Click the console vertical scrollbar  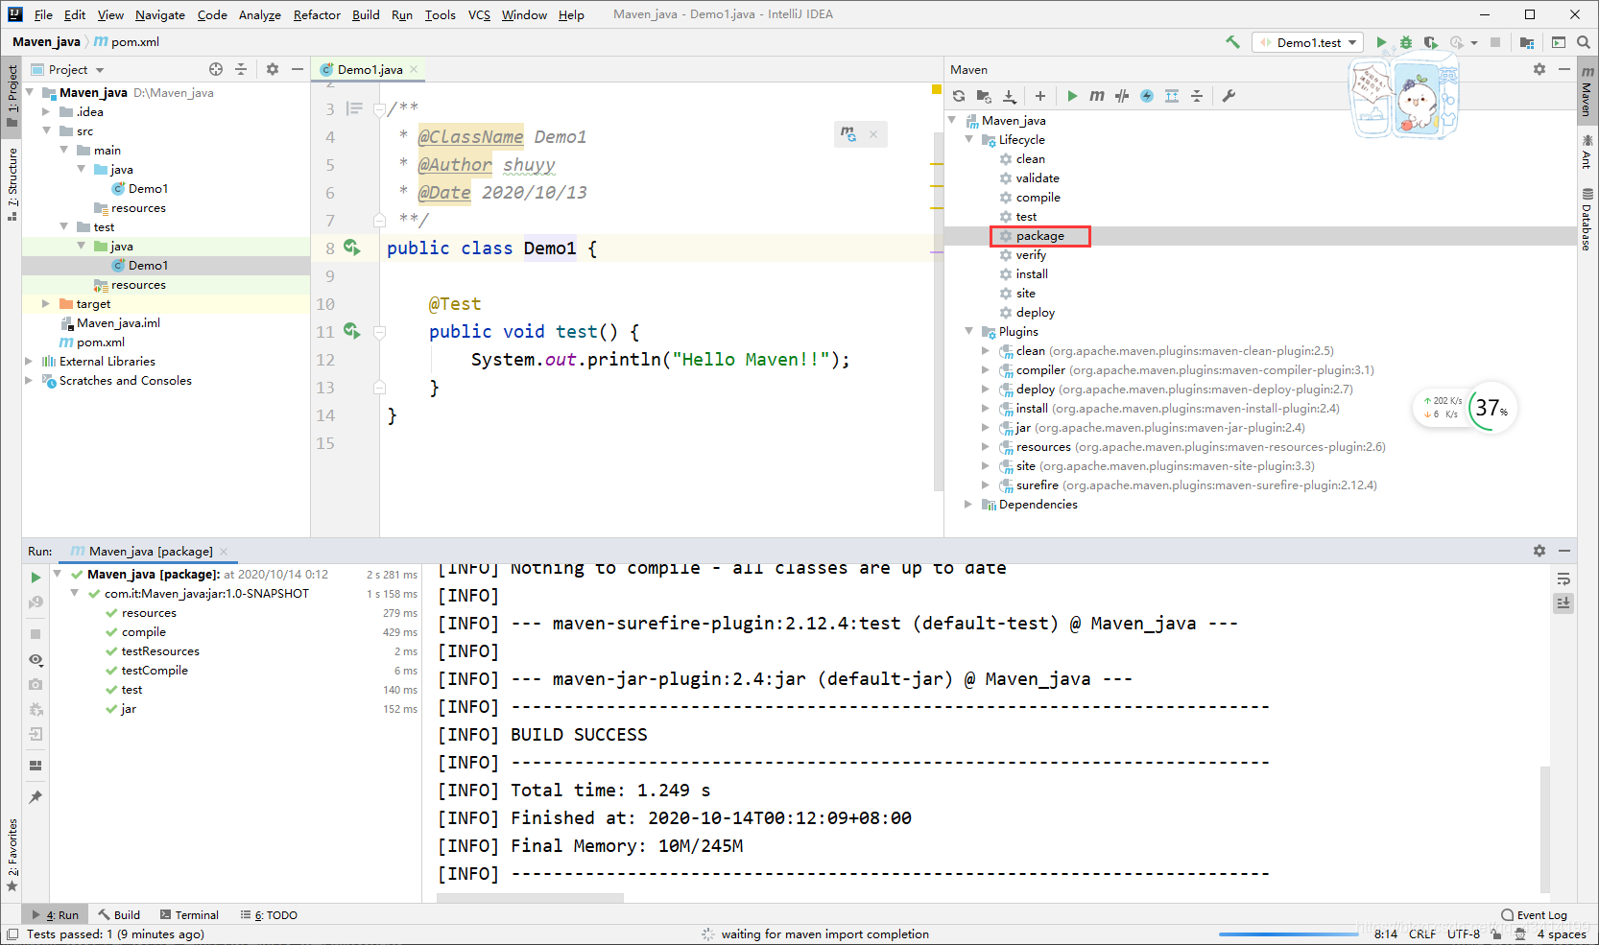1544,829
